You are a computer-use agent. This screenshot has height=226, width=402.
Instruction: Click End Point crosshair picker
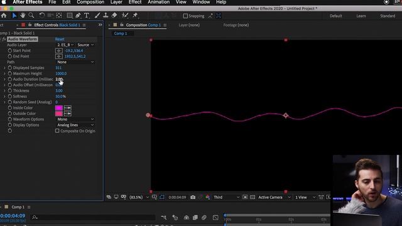pyautogui.click(x=58, y=56)
